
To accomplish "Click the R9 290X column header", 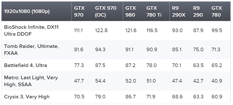I will (179, 11).
